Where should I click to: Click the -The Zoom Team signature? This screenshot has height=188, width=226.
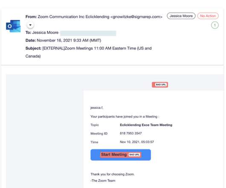coord(103,181)
